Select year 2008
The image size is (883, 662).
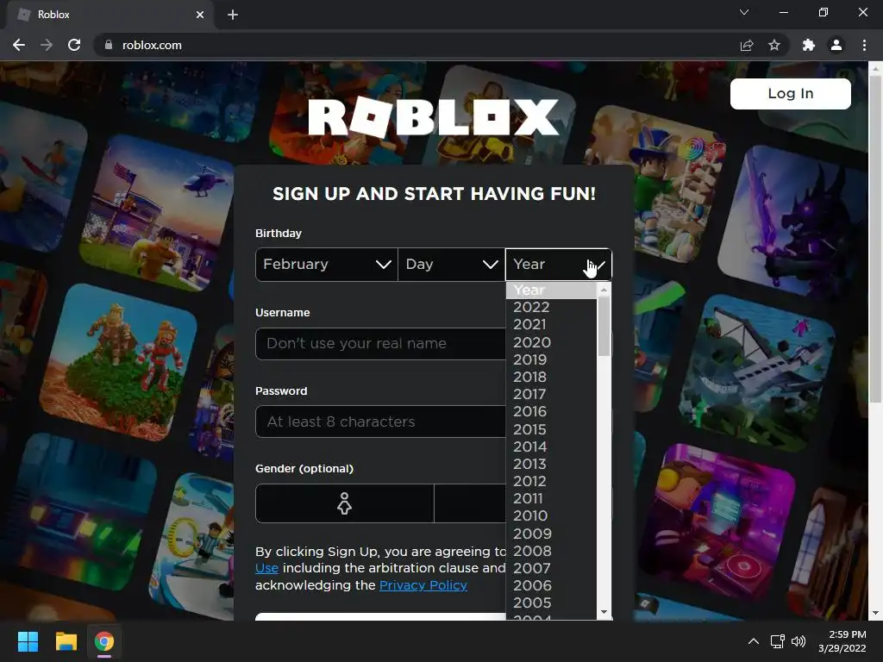tap(551, 551)
